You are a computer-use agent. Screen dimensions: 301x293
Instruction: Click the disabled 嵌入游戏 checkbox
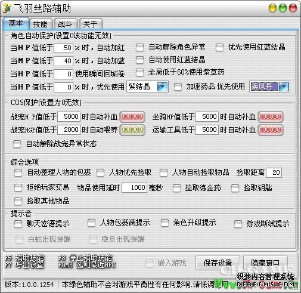[150, 263]
